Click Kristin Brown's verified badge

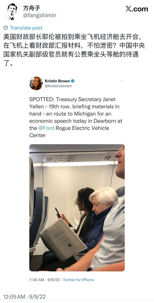coord(73,81)
